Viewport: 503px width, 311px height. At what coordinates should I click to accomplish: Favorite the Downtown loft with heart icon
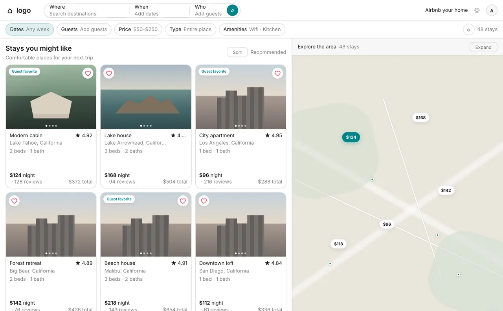(x=204, y=201)
